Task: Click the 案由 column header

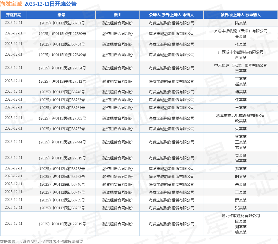Action: 117,15
